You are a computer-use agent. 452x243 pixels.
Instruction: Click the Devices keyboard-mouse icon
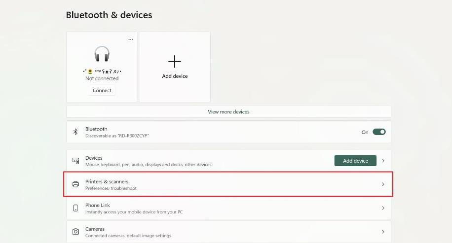coord(75,161)
